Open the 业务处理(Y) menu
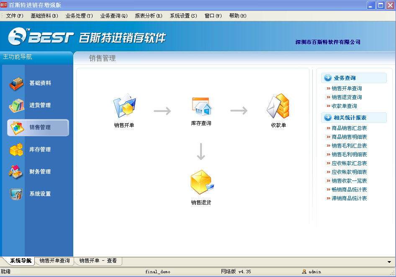Viewport: 396px width, 277px height. coord(79,16)
